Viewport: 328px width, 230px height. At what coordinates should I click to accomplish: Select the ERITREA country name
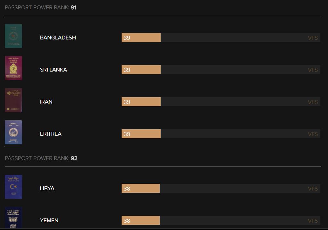pyautogui.click(x=51, y=134)
